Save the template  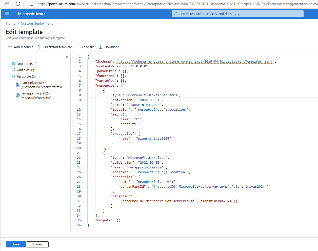(16, 244)
